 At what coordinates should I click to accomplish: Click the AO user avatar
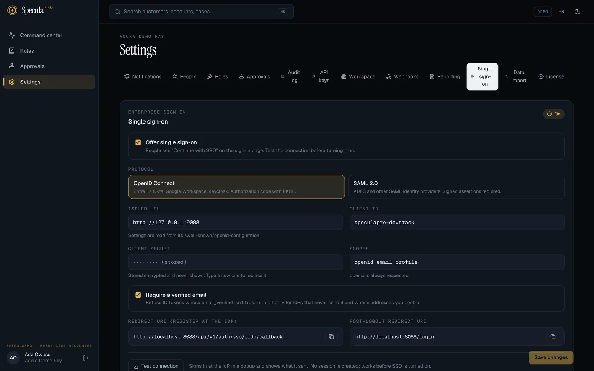click(x=13, y=358)
